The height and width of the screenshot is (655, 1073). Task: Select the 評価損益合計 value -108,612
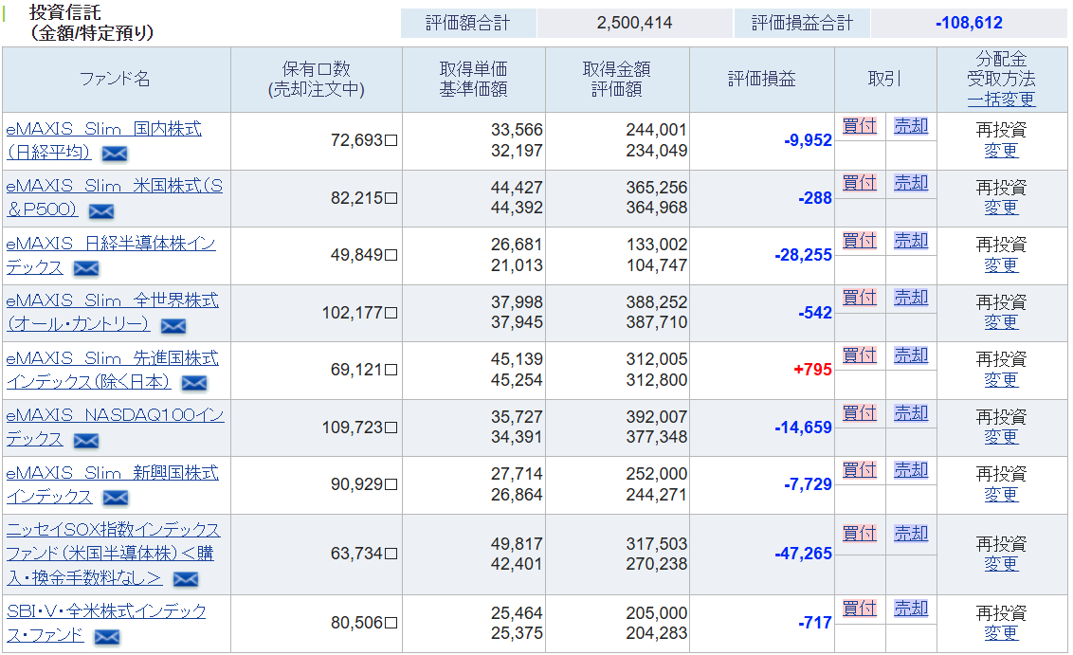(969, 23)
